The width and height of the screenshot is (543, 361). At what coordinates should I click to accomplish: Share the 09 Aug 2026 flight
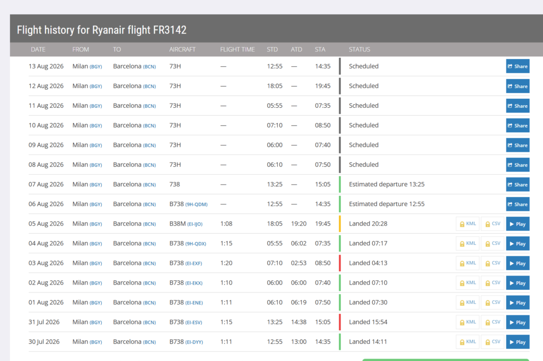point(518,145)
